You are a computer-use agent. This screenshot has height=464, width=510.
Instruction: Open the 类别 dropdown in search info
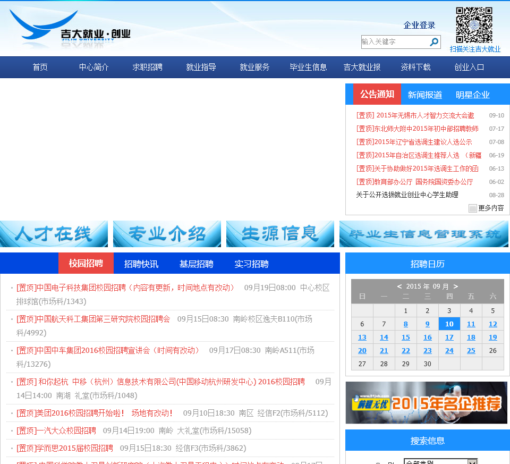(440, 461)
